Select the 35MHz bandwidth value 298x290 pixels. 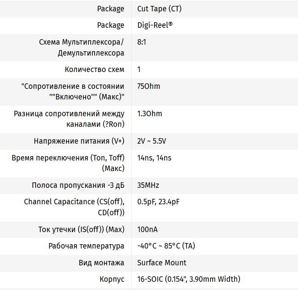pos(148,186)
